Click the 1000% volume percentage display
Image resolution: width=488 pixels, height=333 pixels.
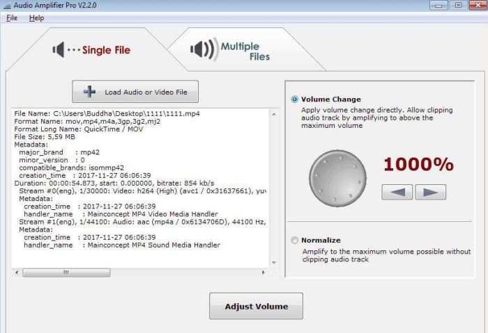click(x=418, y=165)
